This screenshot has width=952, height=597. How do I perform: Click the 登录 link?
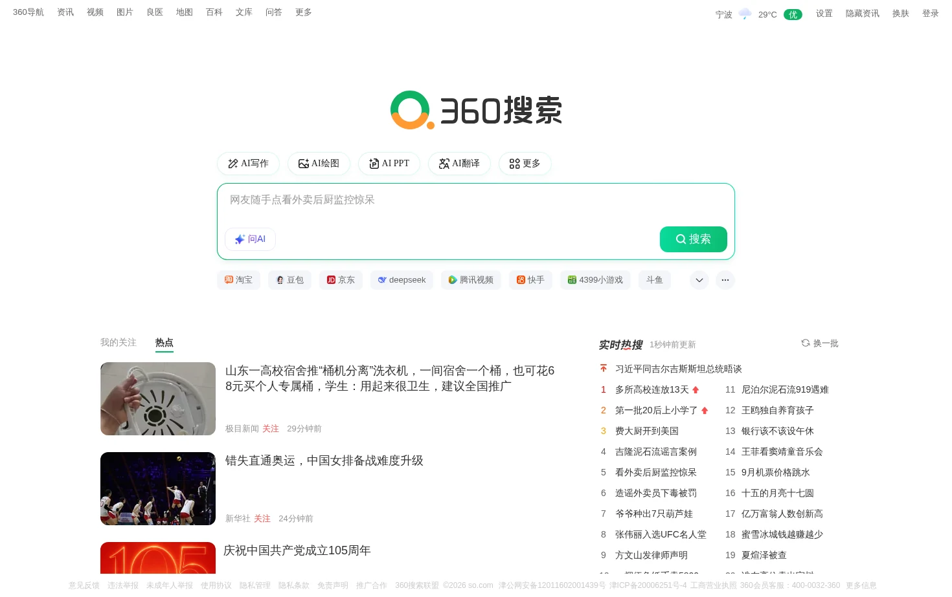(931, 14)
